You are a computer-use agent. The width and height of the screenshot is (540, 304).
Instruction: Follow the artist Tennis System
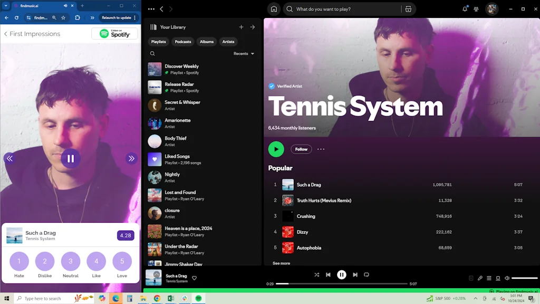coord(301,149)
